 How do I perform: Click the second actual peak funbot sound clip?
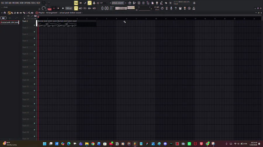pos(67,23)
